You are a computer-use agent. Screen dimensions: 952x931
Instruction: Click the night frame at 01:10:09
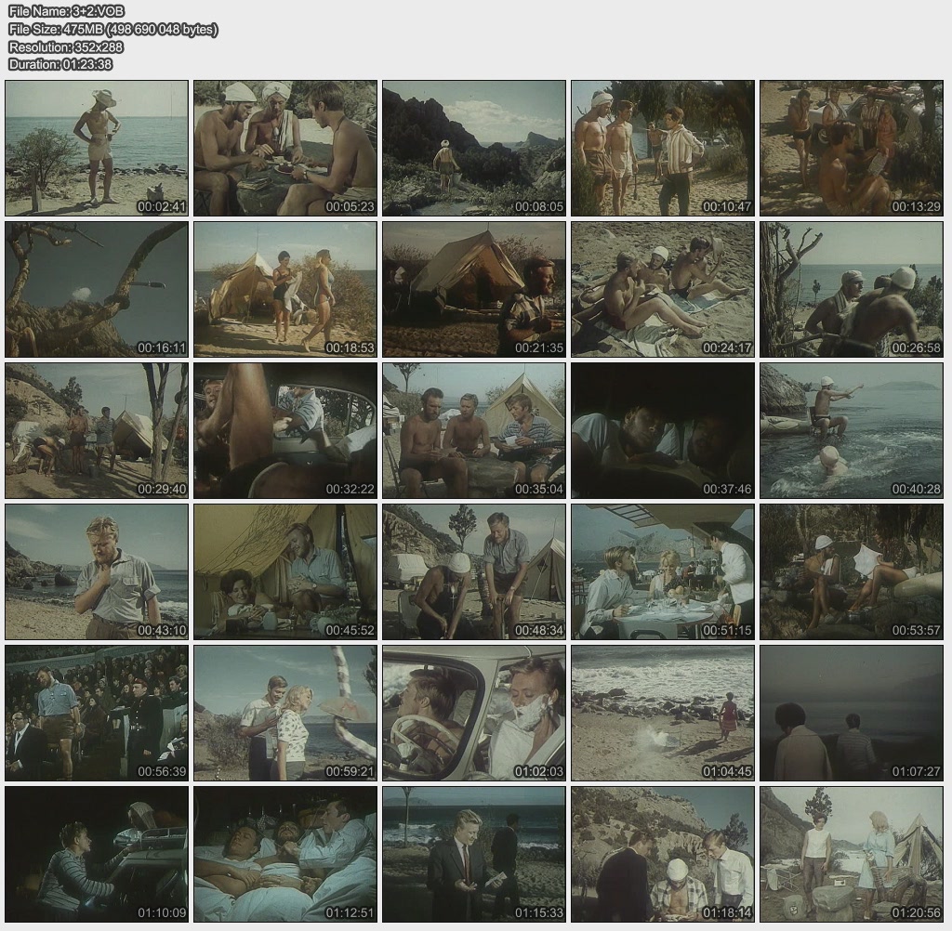pyautogui.click(x=97, y=855)
